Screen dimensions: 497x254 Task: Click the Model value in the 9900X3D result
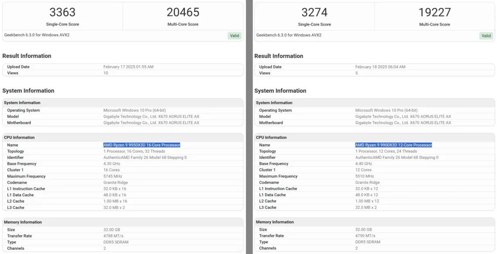click(x=403, y=117)
